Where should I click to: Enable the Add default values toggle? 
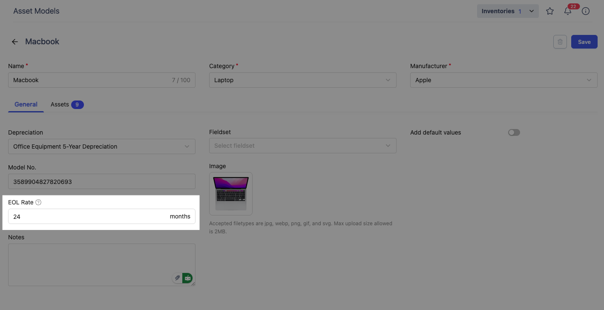click(x=514, y=132)
